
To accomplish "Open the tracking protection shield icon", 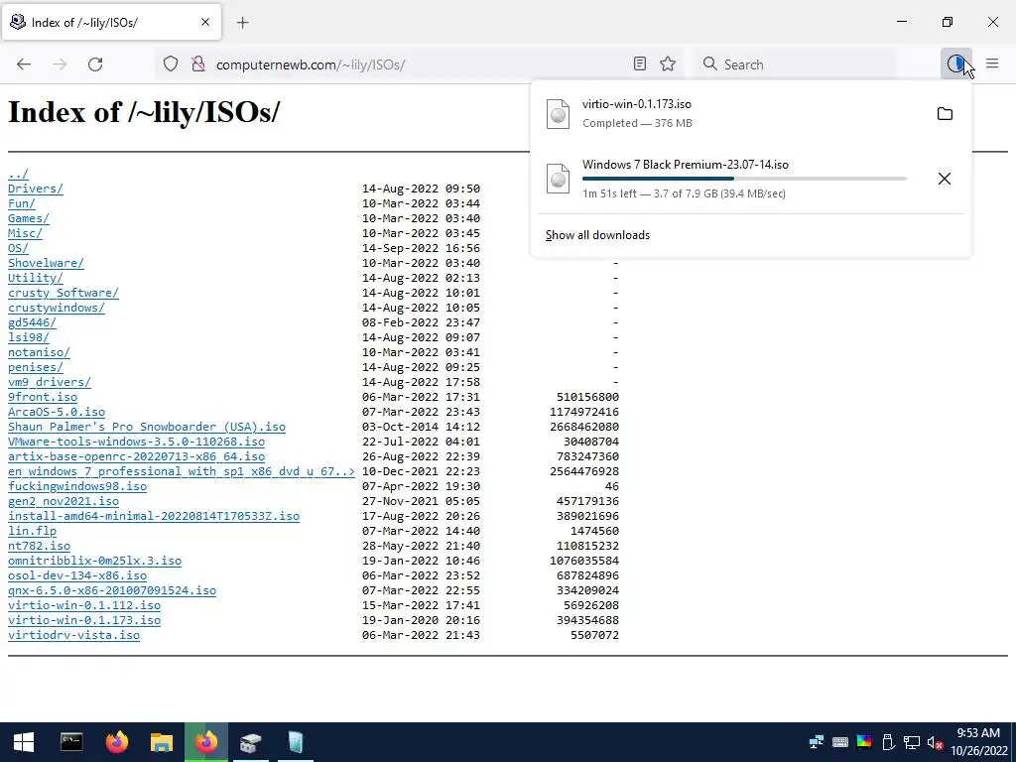I will click(171, 64).
